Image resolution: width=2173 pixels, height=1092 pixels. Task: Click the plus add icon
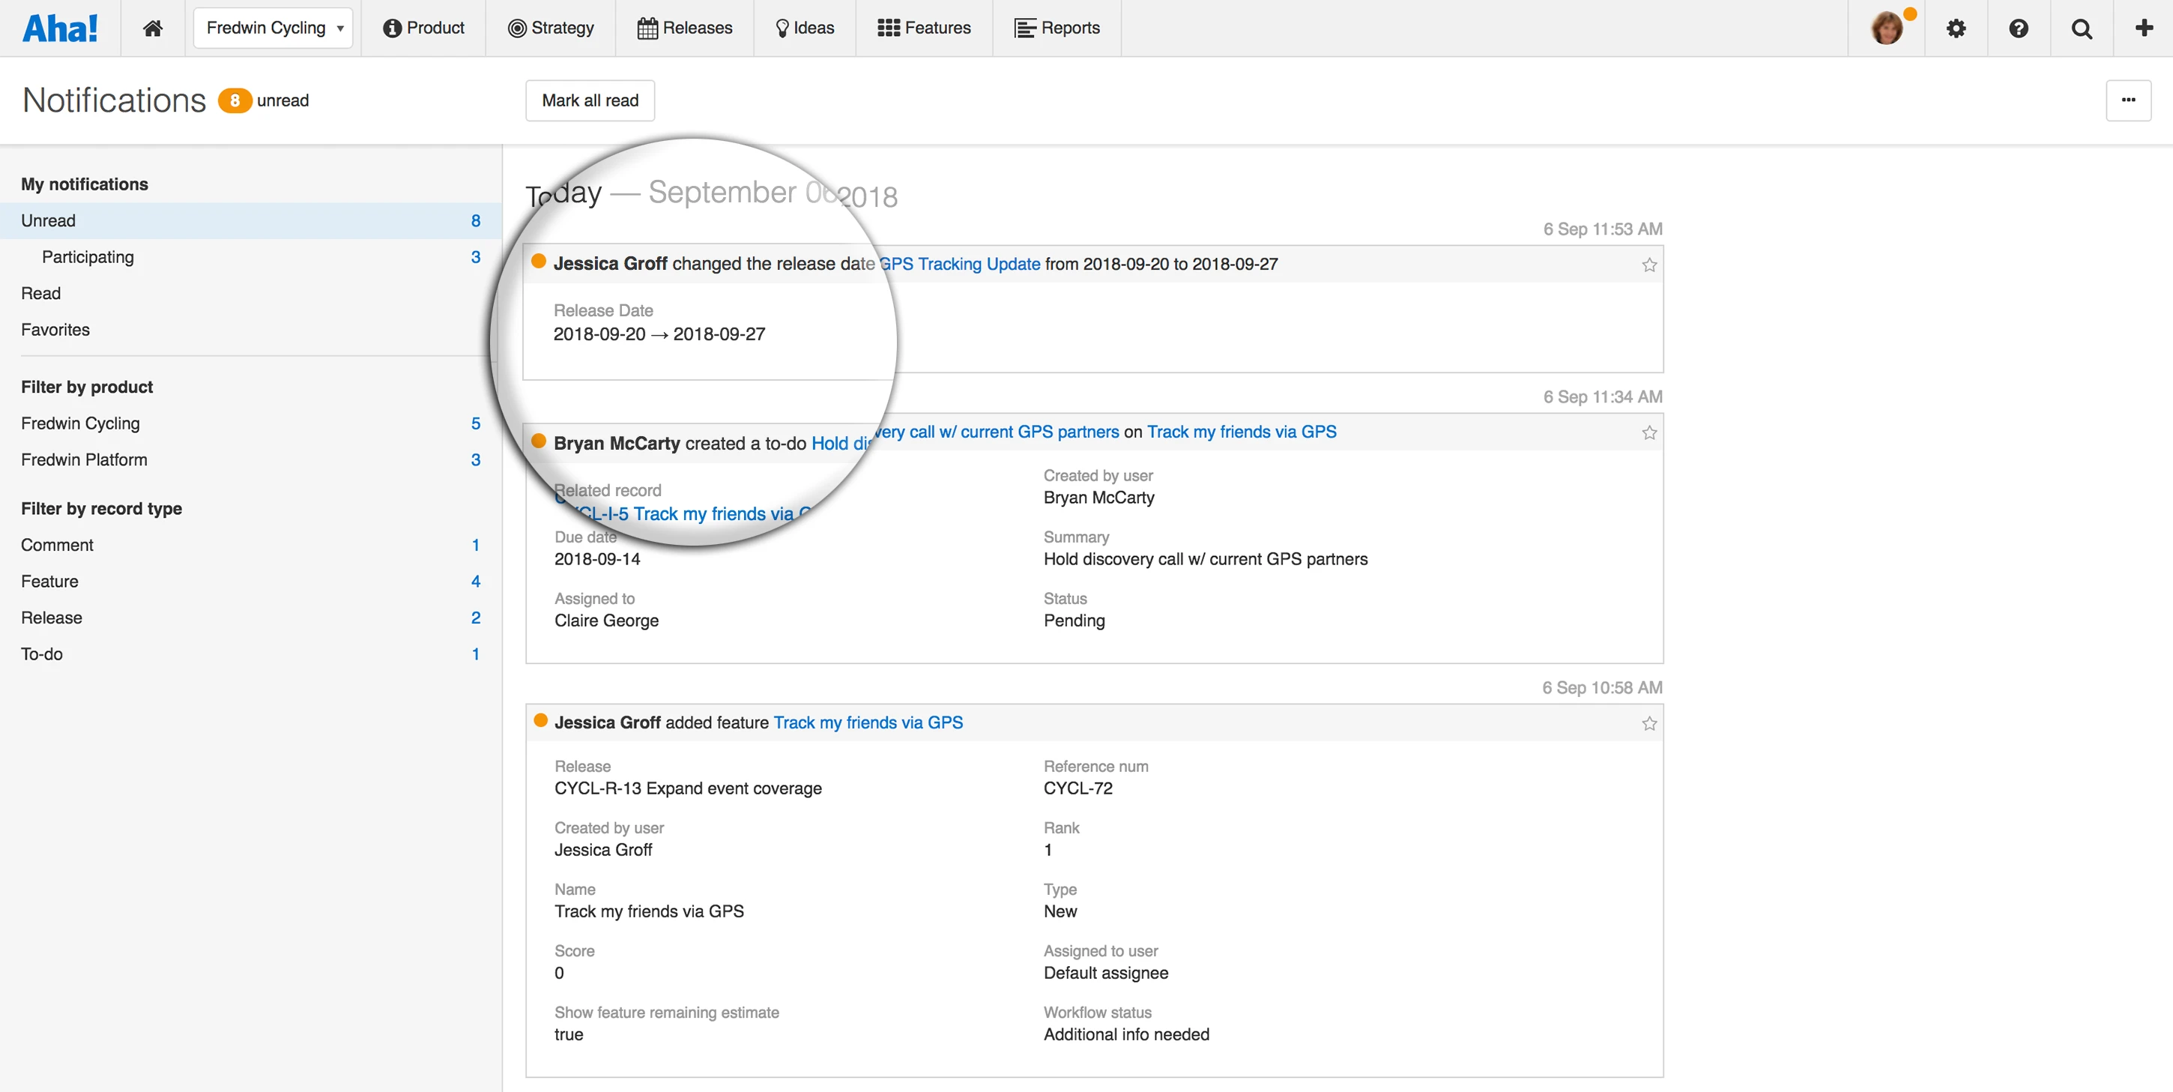click(x=2144, y=28)
